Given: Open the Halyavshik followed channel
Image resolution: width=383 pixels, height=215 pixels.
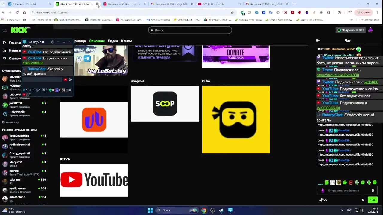Looking at the screenshot, I should 24,113.
